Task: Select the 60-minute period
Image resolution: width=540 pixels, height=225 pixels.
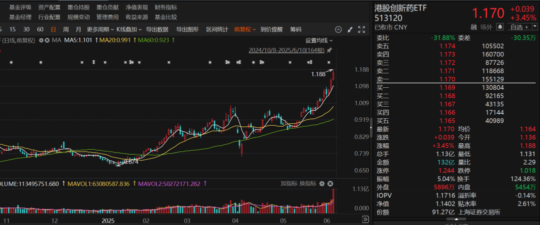Action: [40, 29]
